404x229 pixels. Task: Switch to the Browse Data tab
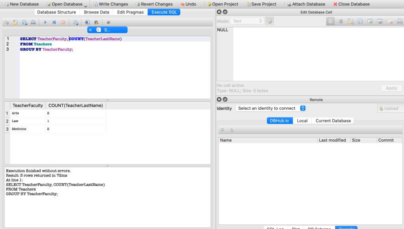(x=96, y=12)
